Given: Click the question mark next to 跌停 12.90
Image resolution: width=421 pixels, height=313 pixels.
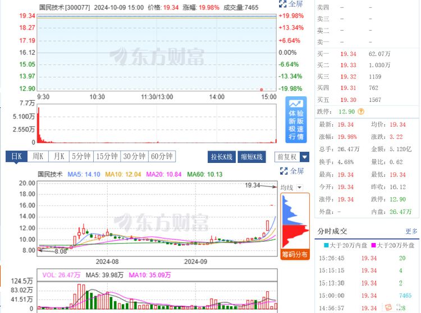Looking at the screenshot, I should (361, 111).
